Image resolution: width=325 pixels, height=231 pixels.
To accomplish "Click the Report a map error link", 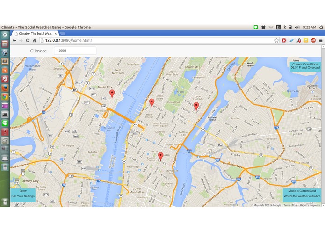I will pyautogui.click(x=310, y=205).
